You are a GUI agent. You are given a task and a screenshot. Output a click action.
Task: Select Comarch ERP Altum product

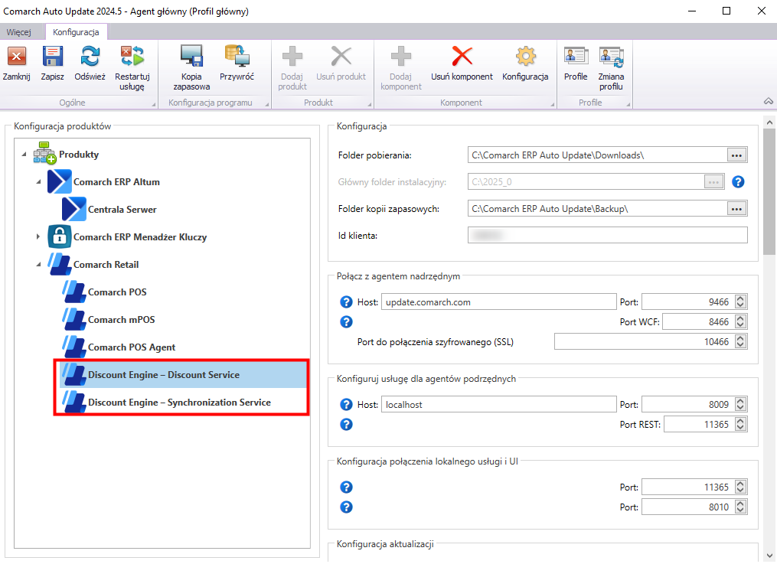(116, 182)
